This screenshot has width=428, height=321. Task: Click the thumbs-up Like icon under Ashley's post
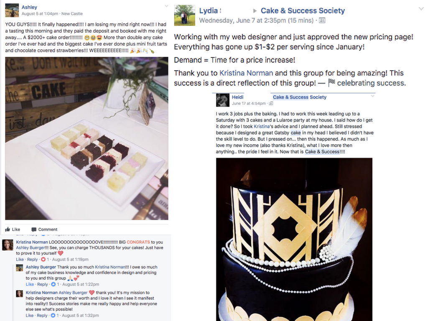coord(8,229)
